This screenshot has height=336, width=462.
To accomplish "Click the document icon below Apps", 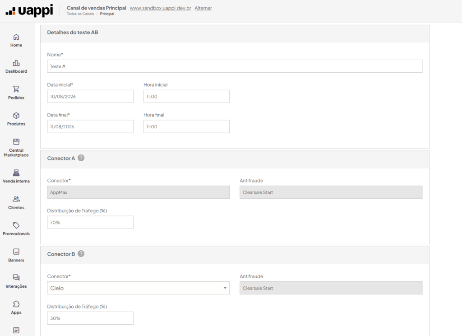I will pos(16,330).
